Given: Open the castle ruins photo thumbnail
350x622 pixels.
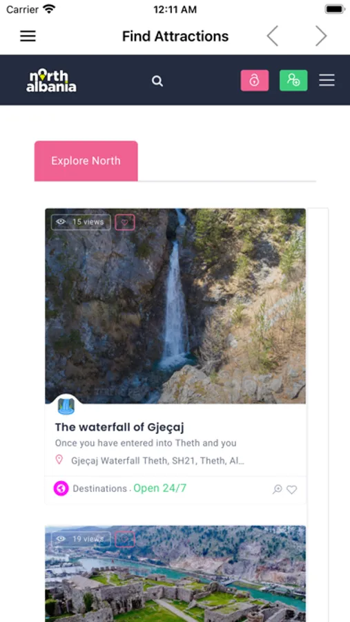Looking at the screenshot, I should 175,574.
